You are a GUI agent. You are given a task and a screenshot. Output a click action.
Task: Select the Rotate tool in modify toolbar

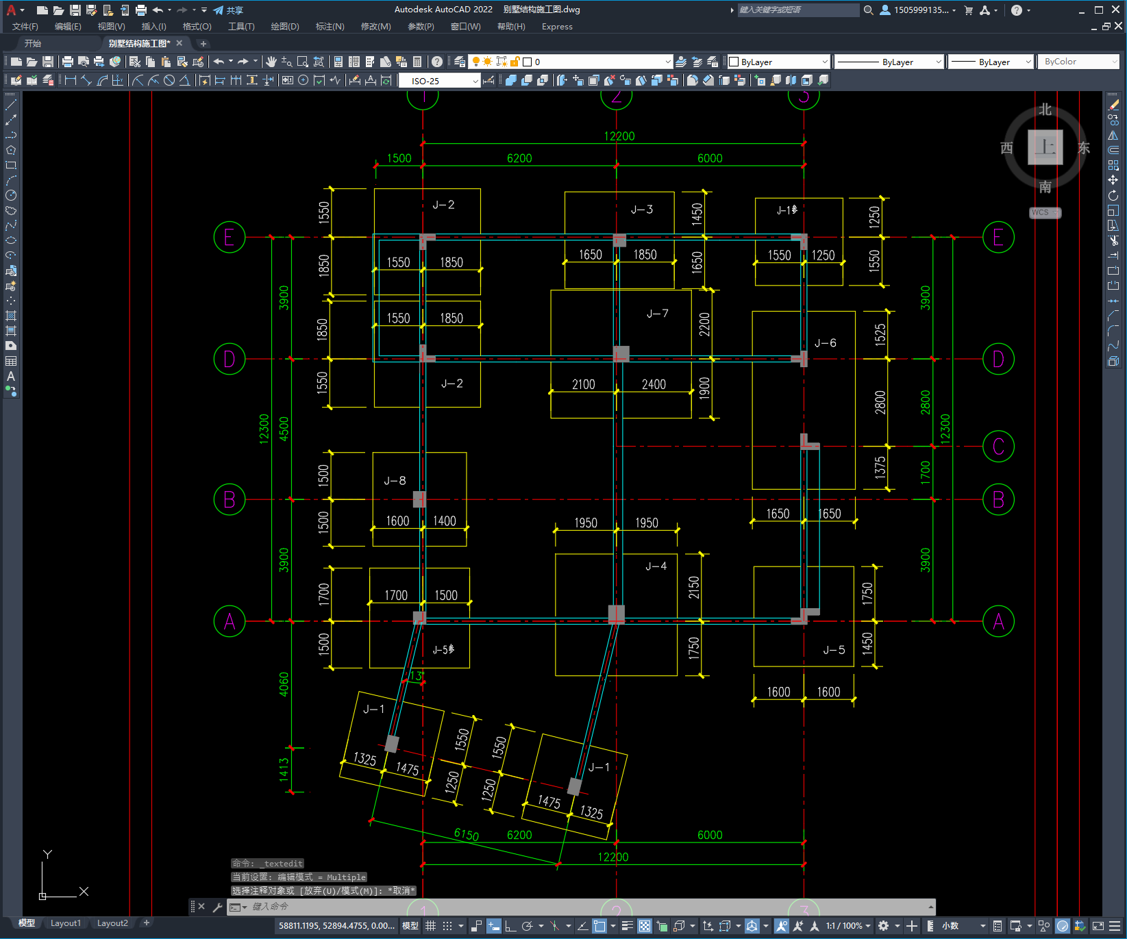1113,195
